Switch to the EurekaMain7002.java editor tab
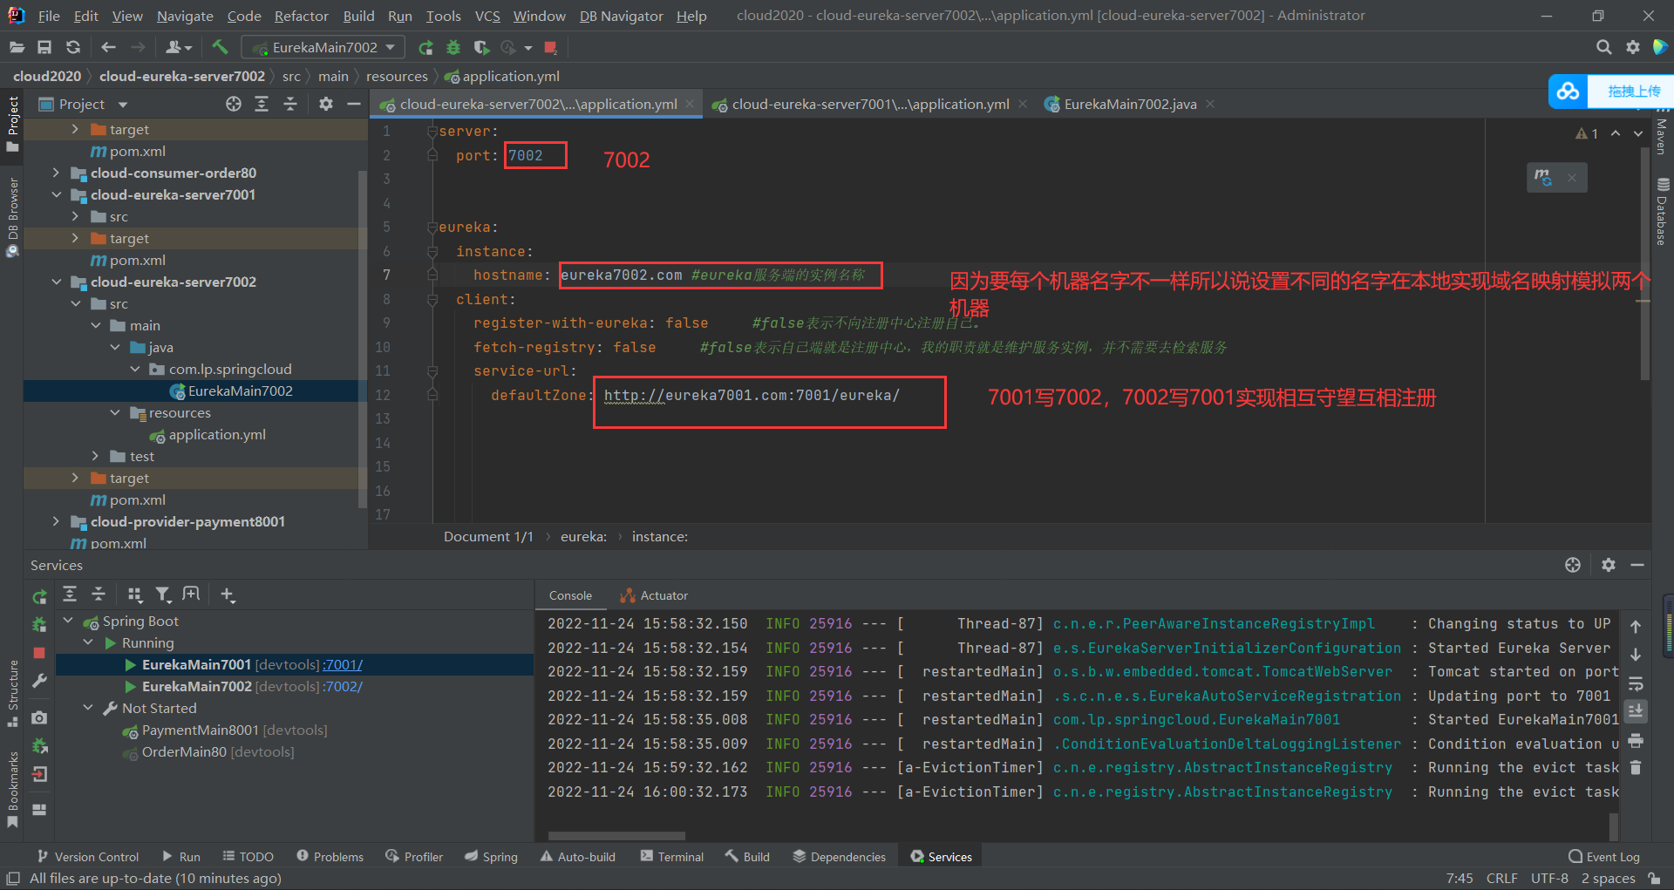 click(x=1129, y=104)
